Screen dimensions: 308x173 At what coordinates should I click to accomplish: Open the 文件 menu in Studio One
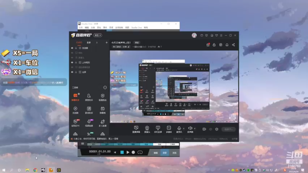pyautogui.click(x=81, y=28)
